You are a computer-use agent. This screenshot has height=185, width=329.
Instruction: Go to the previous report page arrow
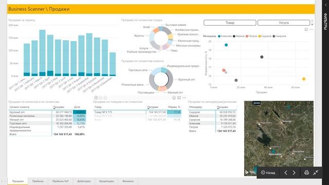pyautogui.click(x=286, y=173)
